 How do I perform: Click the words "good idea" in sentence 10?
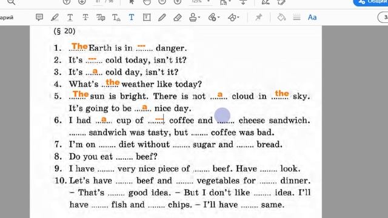pos(150,193)
